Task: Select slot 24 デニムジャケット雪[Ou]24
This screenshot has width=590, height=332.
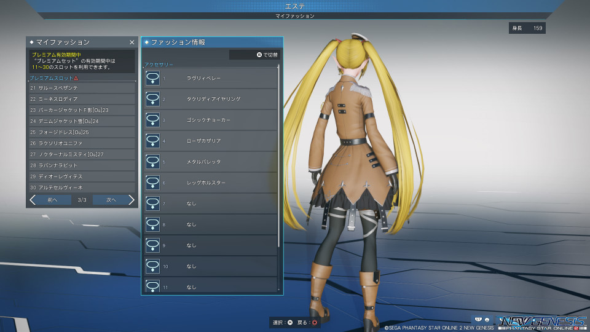Action: point(82,121)
